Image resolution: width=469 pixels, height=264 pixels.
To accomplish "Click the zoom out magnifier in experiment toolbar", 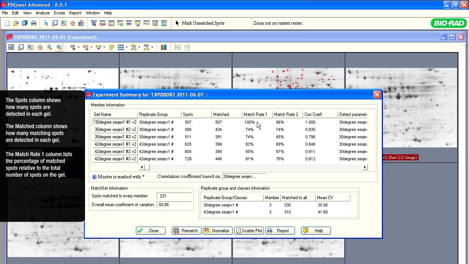I will coord(59,47).
